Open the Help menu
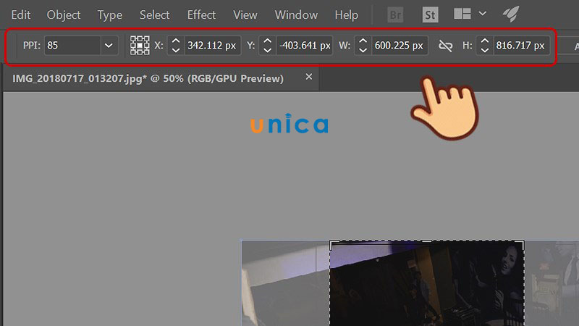579x326 pixels. pos(347,14)
